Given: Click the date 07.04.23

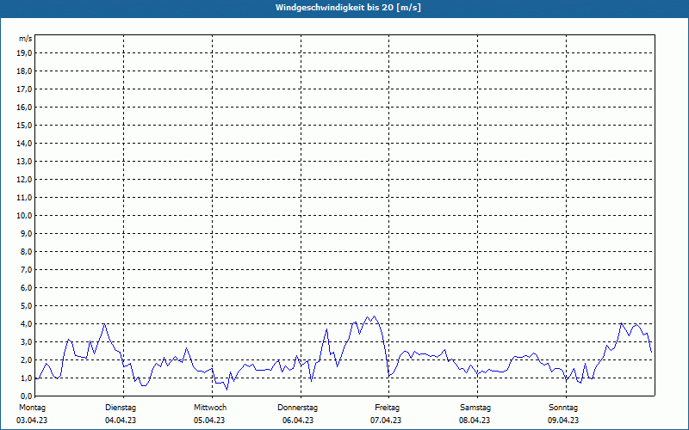Looking at the screenshot, I should (386, 421).
